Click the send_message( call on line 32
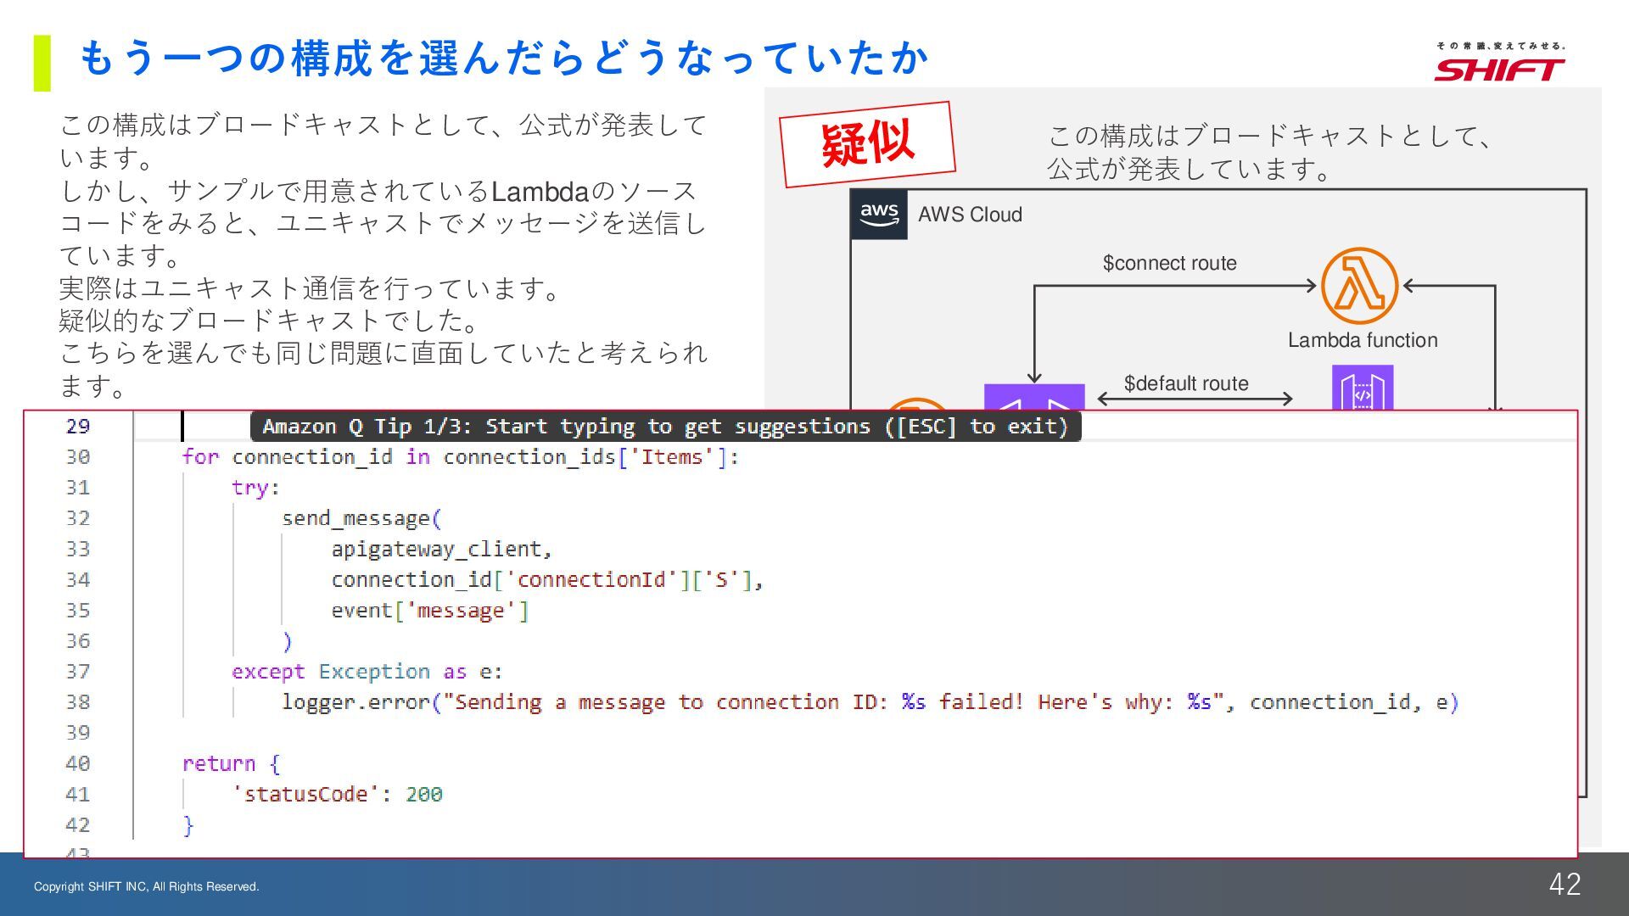This screenshot has height=916, width=1629. pos(361,518)
